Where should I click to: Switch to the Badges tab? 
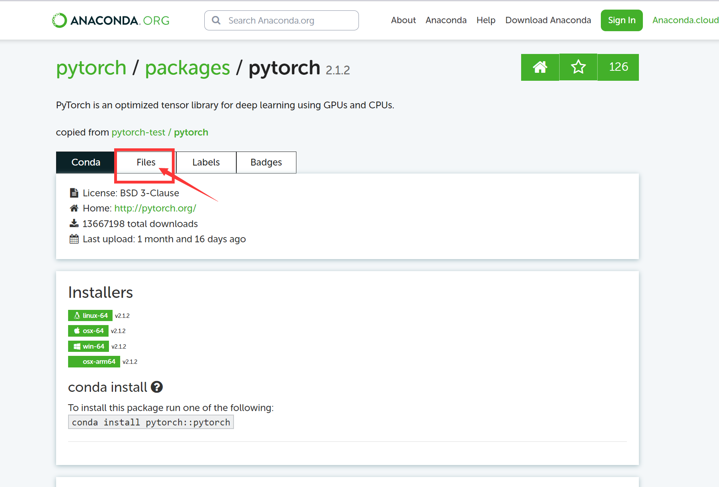click(266, 162)
